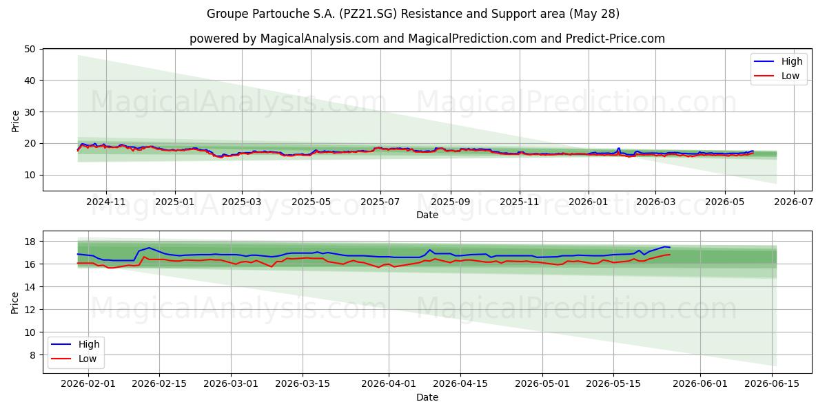The image size is (827, 413).
Task: Click the y-axis tick '40' on the top chart
Action: click(30, 81)
